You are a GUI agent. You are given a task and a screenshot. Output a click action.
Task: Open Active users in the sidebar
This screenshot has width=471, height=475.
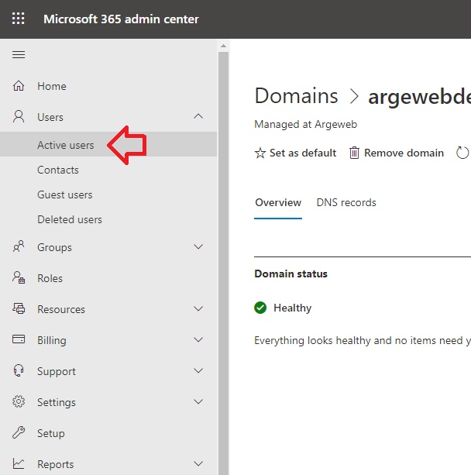[x=108, y=144]
